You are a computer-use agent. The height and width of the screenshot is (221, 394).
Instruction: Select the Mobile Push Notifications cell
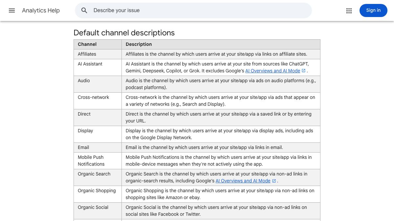98,161
